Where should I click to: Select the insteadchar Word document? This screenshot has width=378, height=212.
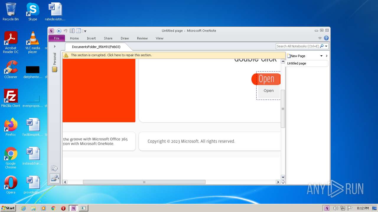(32, 156)
